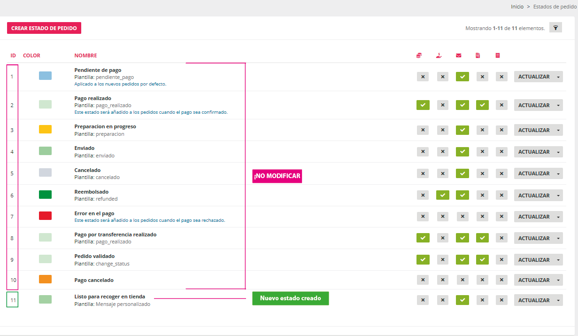Click the receipt column header icon

coord(498,55)
